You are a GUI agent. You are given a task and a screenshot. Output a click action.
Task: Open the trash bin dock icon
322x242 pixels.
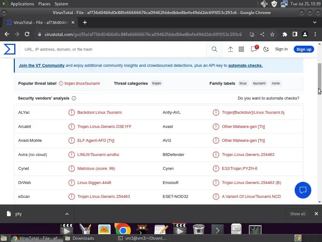[x=199, y=229]
